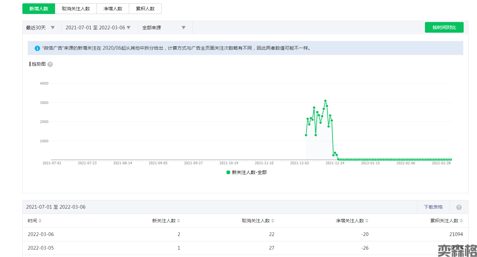
Task: Switch to the 取消关注人数 tab
Action: coord(76,9)
